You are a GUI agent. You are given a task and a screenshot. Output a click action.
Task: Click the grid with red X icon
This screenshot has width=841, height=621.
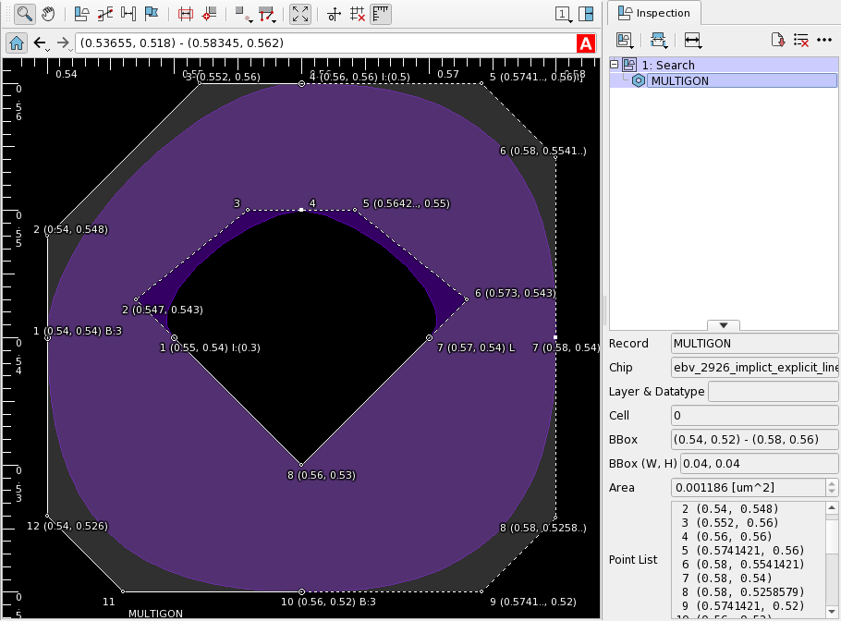[x=358, y=14]
